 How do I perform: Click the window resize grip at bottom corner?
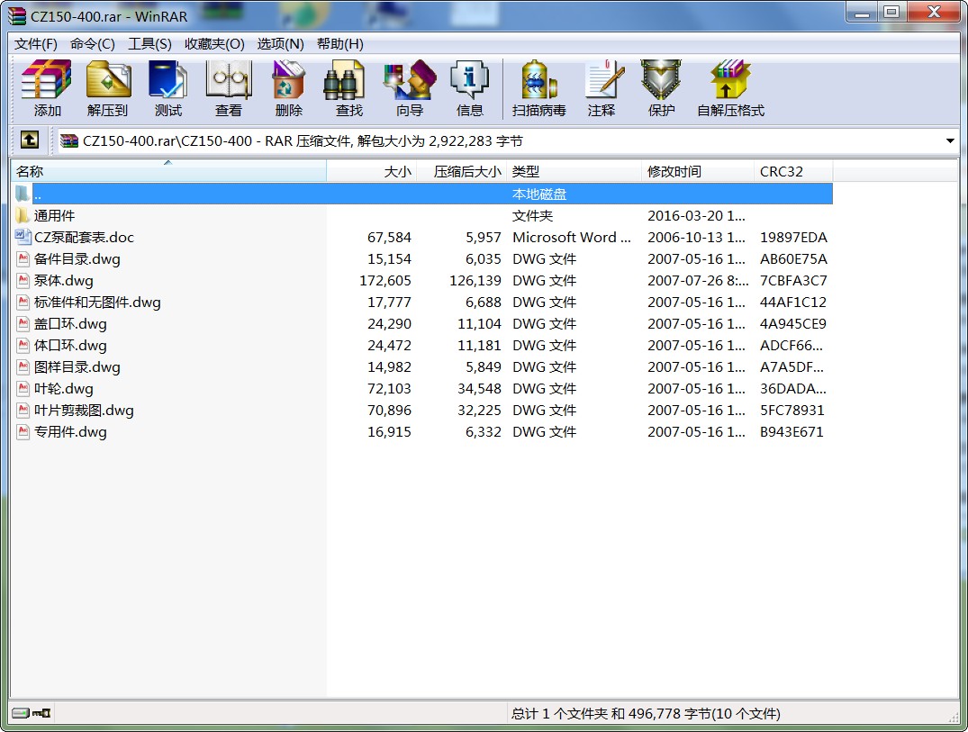pyautogui.click(x=953, y=717)
